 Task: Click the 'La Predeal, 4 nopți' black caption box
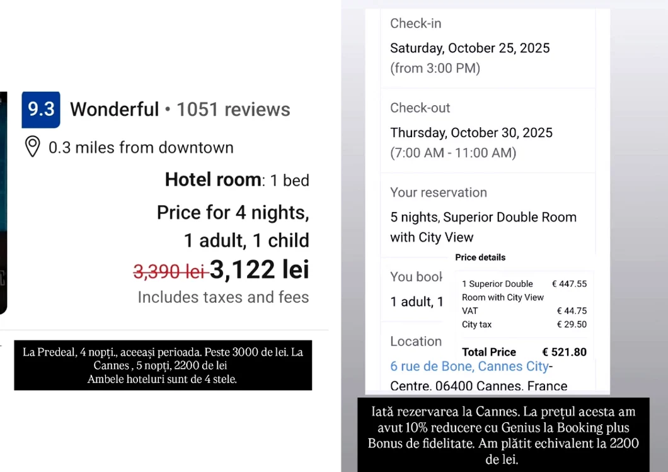[x=163, y=366]
